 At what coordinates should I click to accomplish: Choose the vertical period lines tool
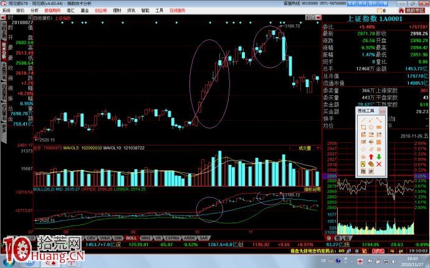(379, 135)
